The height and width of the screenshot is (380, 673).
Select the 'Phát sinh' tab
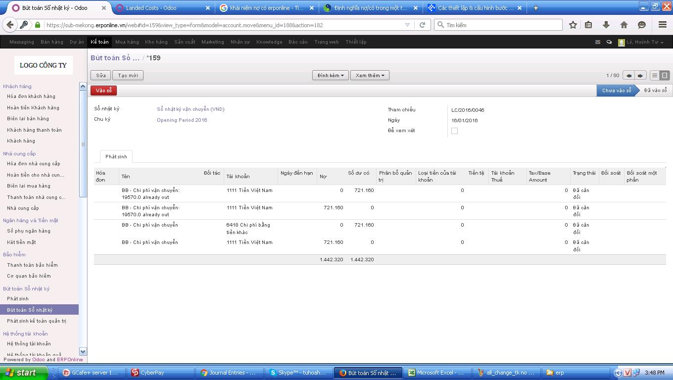pos(116,156)
